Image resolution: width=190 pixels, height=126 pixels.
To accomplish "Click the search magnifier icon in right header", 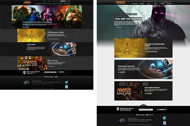I will 163,2.
